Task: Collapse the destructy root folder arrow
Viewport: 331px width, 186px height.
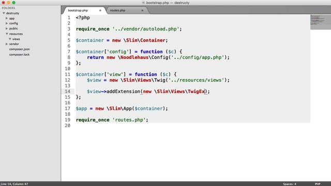Action: [x=4, y=13]
